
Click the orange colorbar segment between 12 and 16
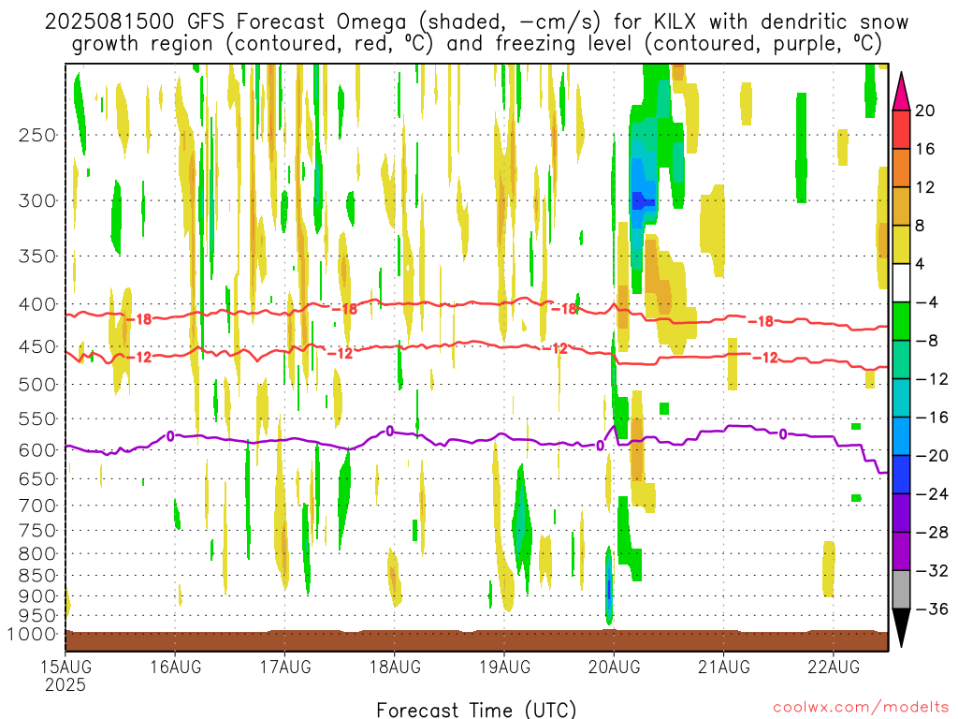(901, 169)
